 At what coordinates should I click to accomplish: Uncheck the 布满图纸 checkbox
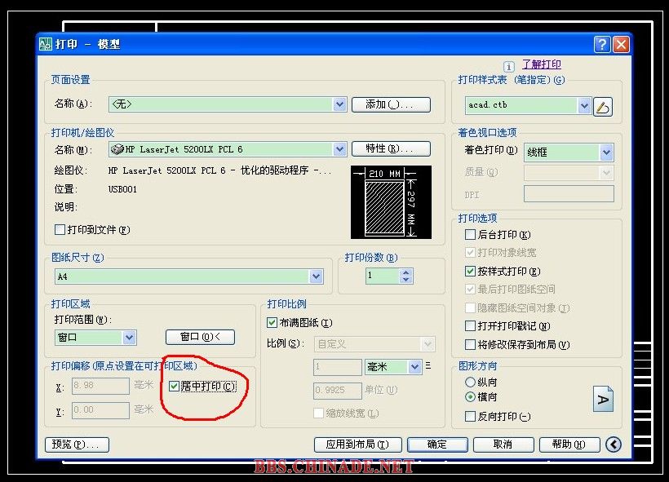[272, 323]
